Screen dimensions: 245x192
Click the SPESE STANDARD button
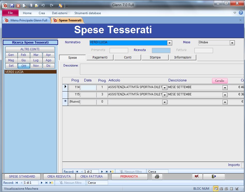22,177
